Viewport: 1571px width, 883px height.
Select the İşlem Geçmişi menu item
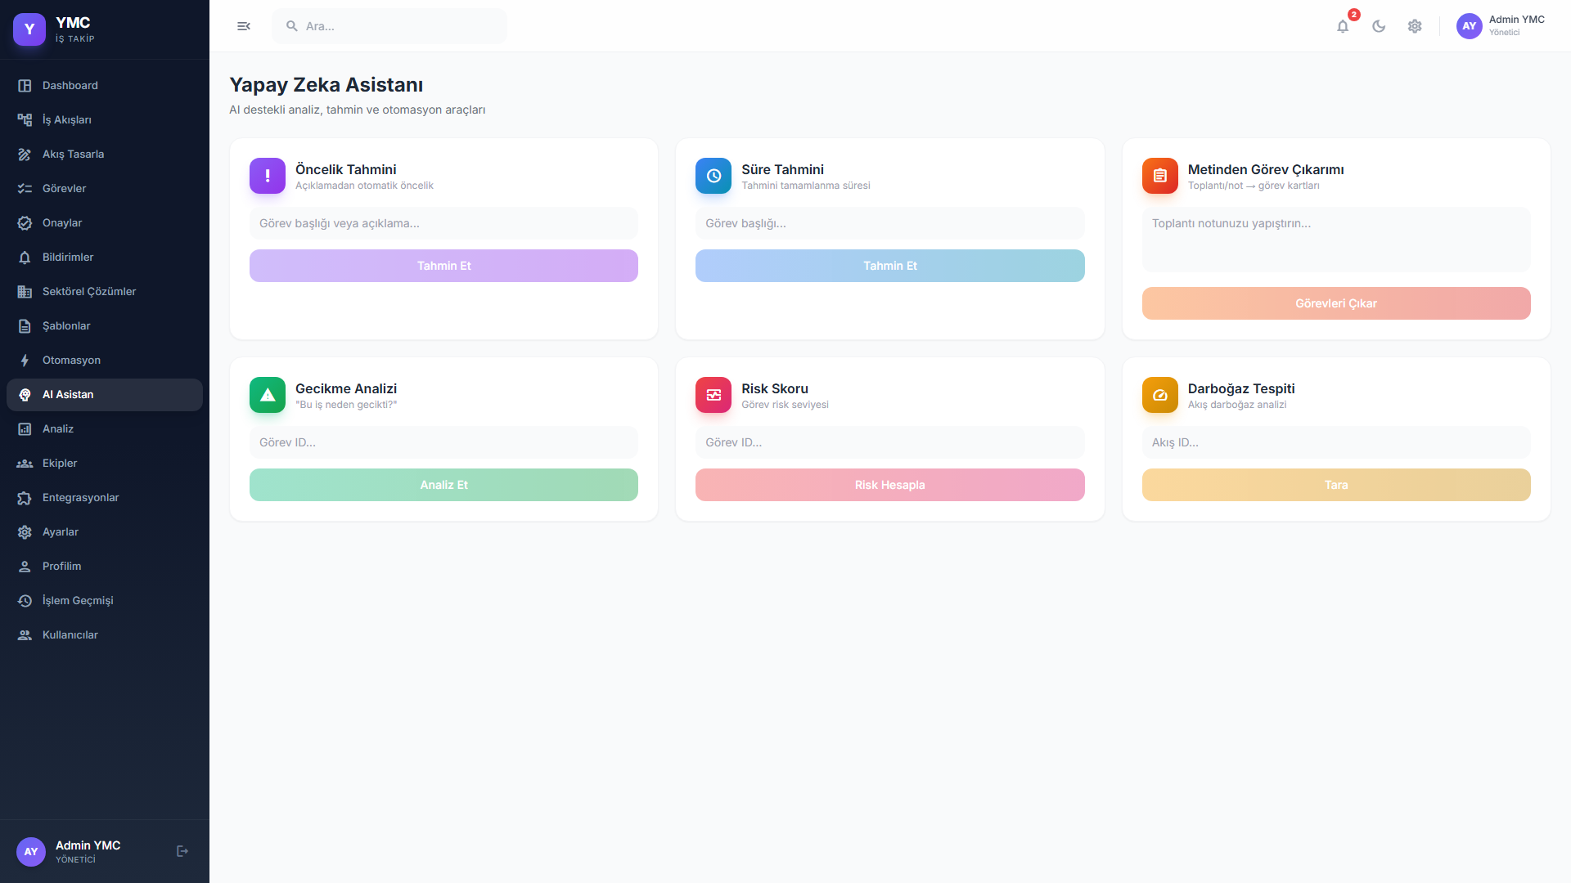105,601
